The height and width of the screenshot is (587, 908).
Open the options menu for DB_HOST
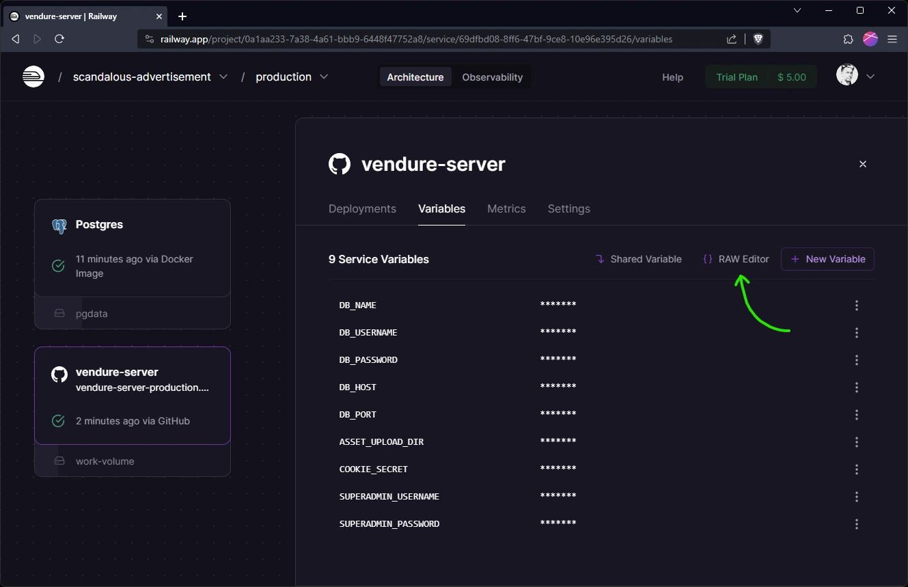point(857,387)
